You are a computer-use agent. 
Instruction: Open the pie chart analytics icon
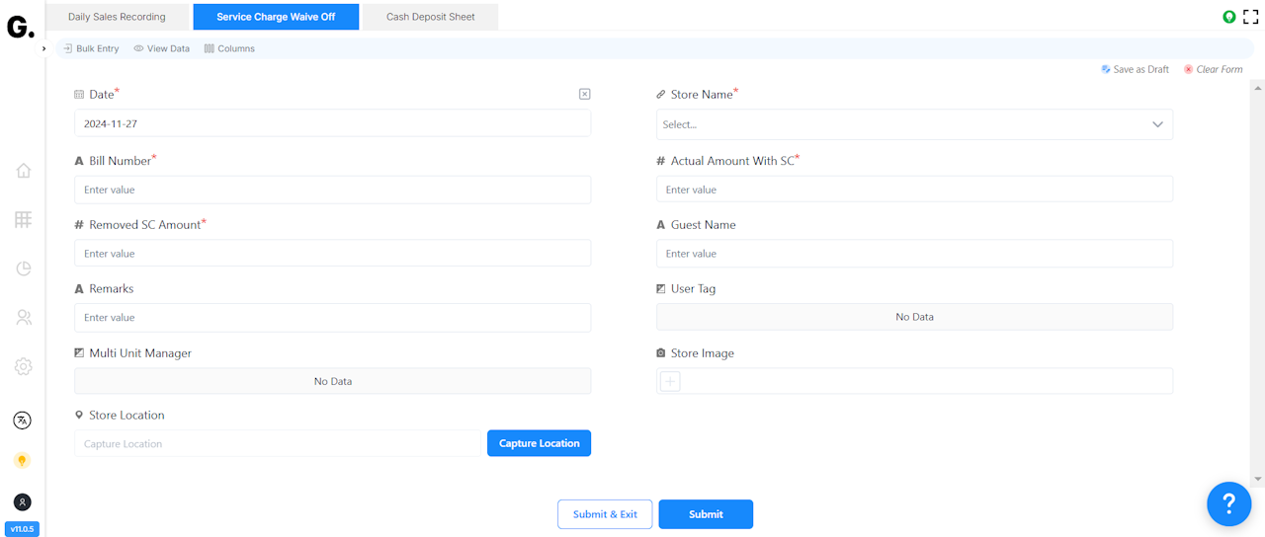coord(24,268)
